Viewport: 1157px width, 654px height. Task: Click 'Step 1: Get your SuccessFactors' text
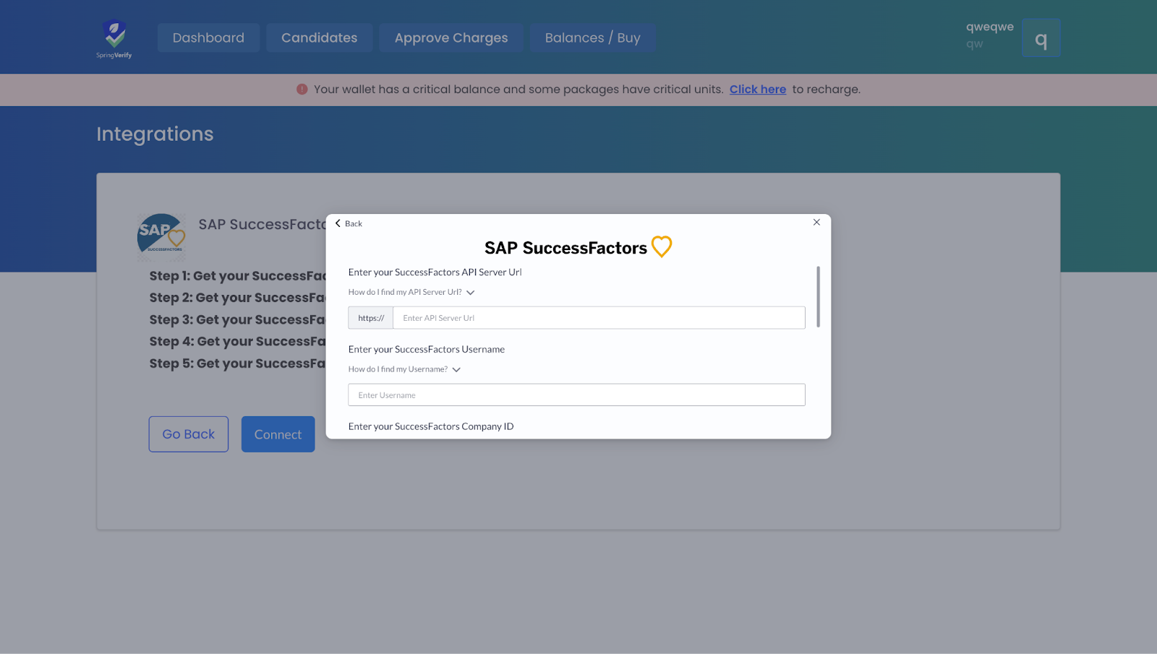[238, 276]
